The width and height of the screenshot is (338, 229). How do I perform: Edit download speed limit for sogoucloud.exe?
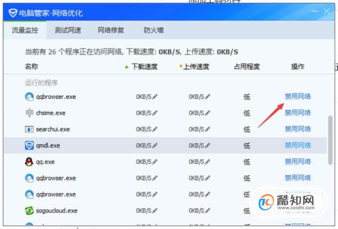coord(155,211)
